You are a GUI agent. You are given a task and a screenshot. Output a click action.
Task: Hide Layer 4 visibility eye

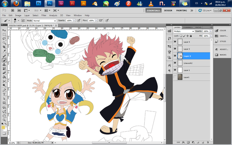175,42
